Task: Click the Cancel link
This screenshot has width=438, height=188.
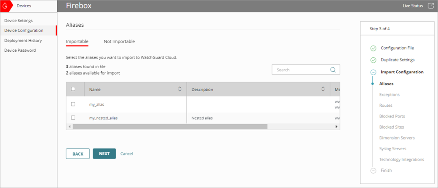Action: (x=126, y=153)
